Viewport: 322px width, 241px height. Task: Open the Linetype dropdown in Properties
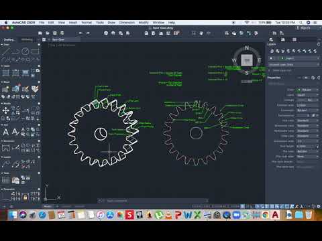307,100
